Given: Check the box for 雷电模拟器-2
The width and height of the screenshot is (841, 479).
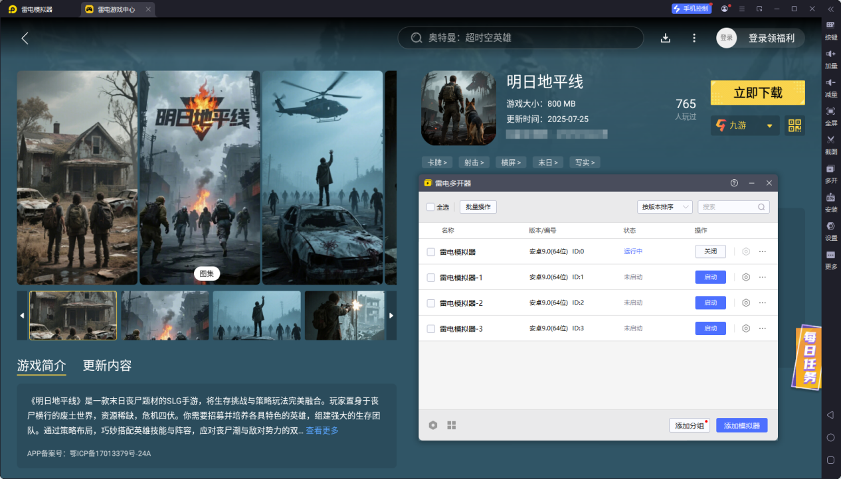Looking at the screenshot, I should click(x=430, y=303).
